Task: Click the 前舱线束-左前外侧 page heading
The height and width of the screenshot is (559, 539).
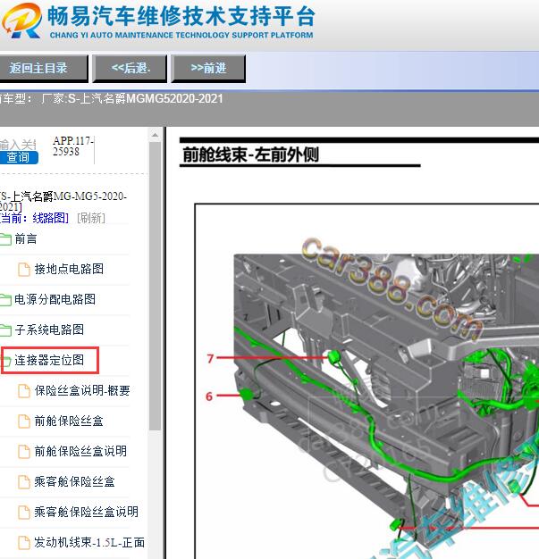Action: coord(251,154)
